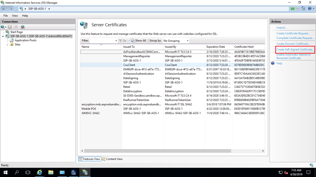
Task: Click Create Certificate Request link
Action: [293, 33]
